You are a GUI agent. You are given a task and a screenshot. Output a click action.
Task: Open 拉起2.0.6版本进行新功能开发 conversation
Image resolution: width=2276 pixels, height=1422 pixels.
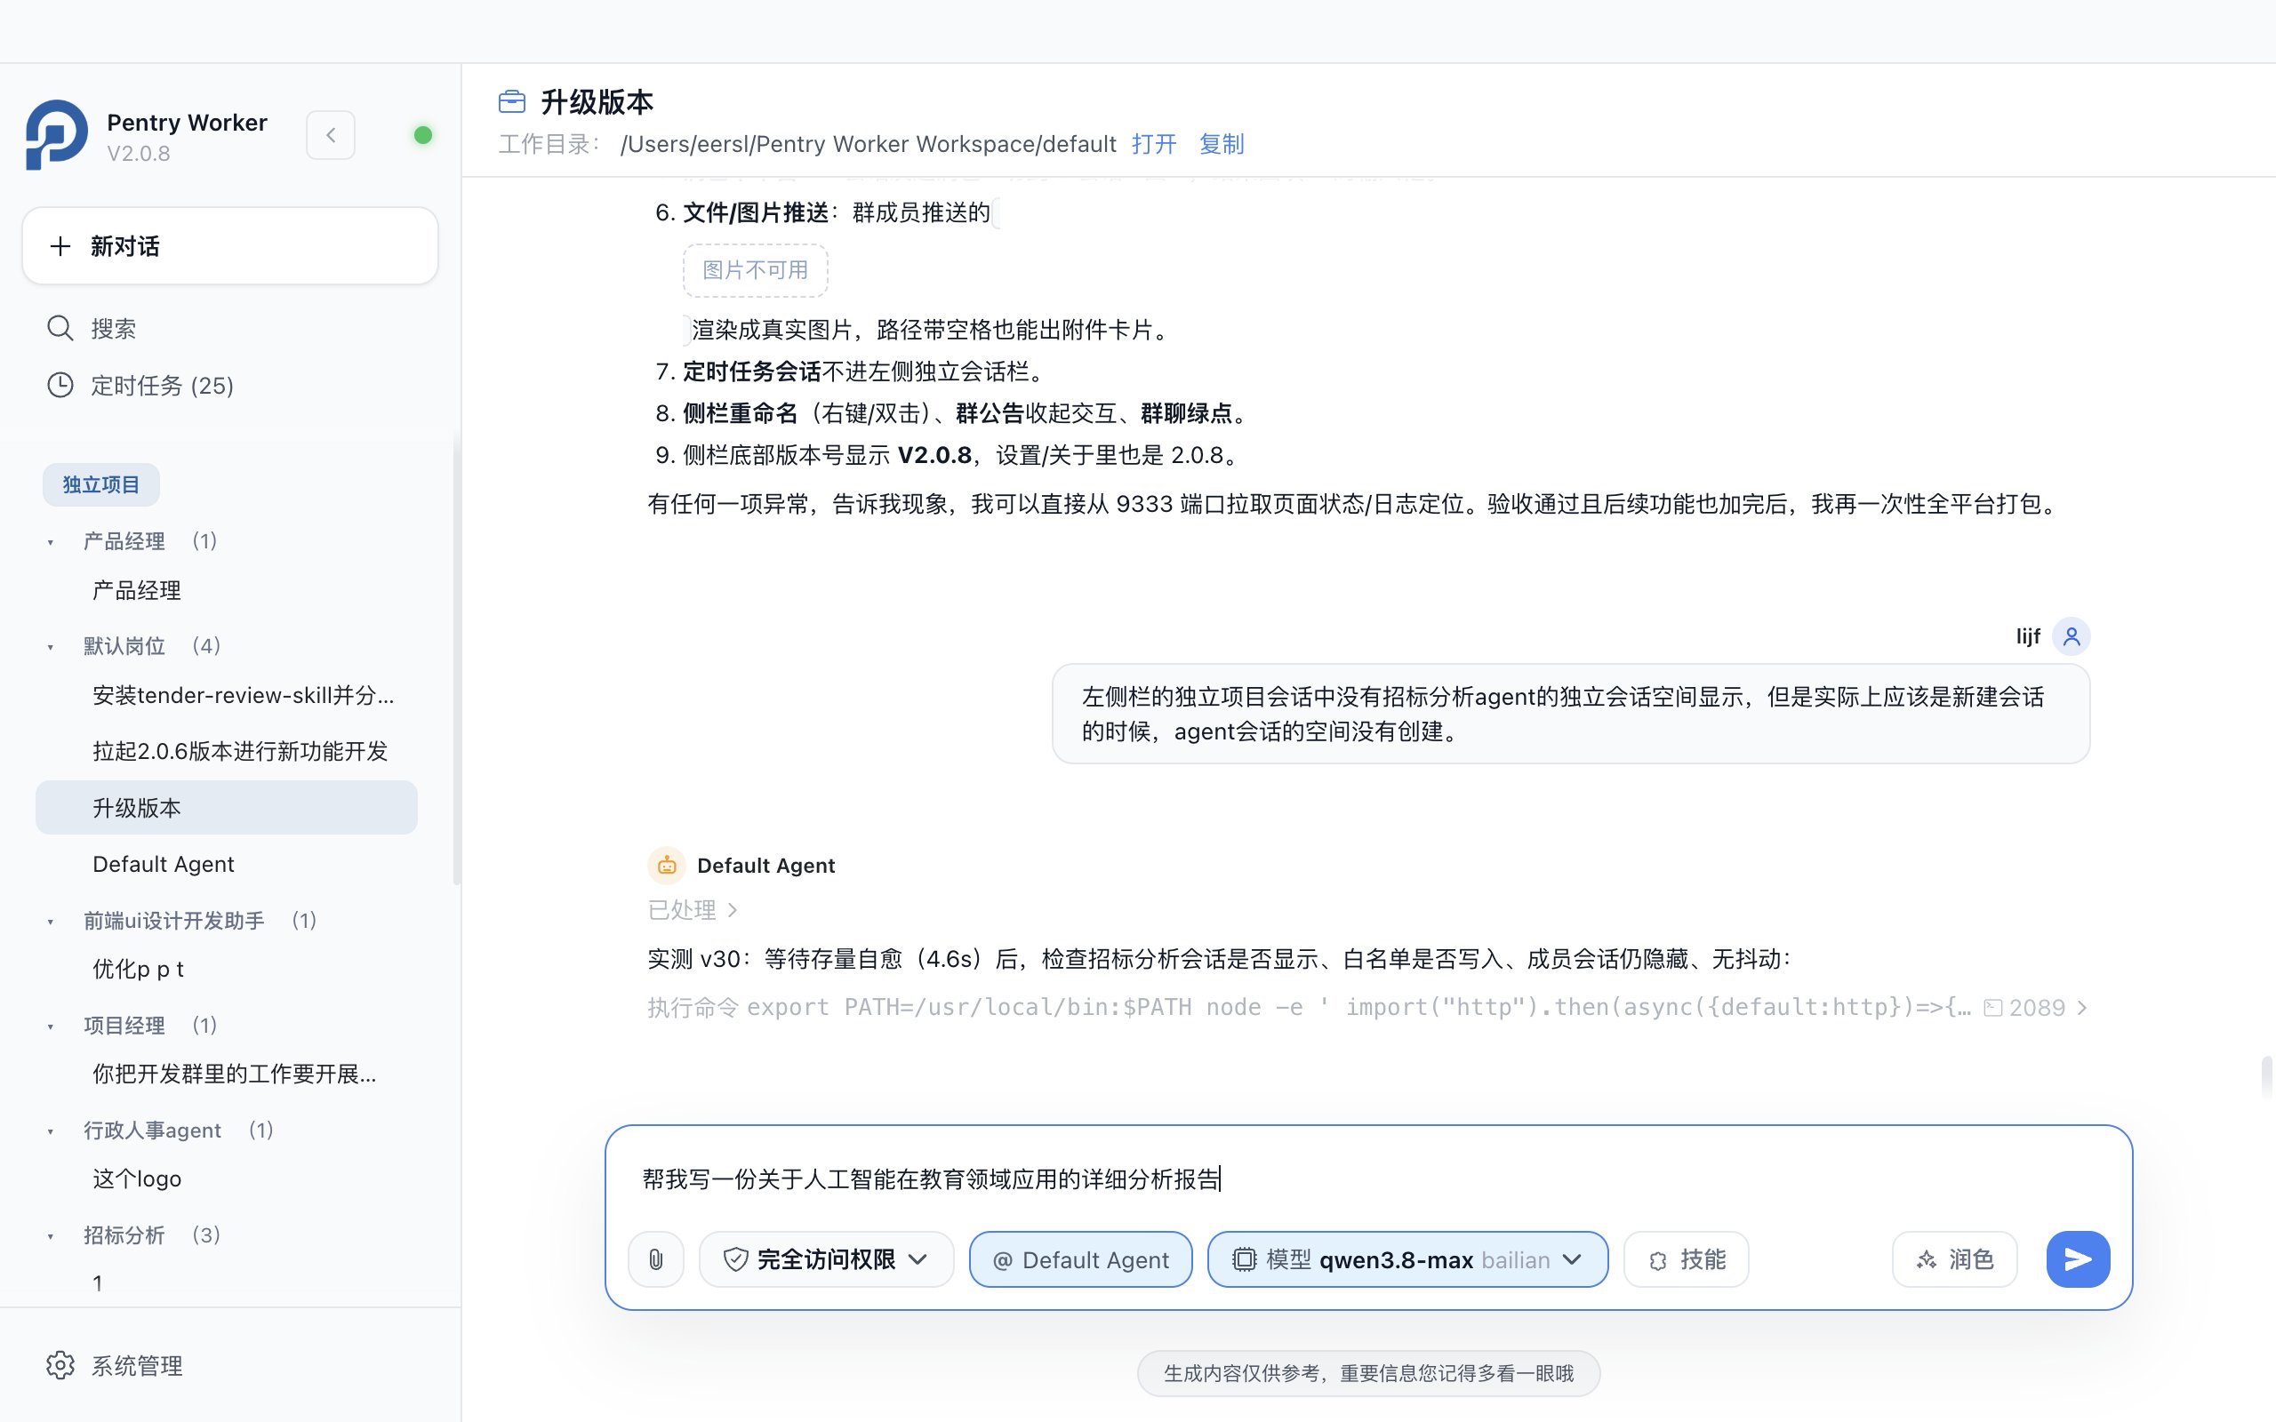(x=227, y=752)
